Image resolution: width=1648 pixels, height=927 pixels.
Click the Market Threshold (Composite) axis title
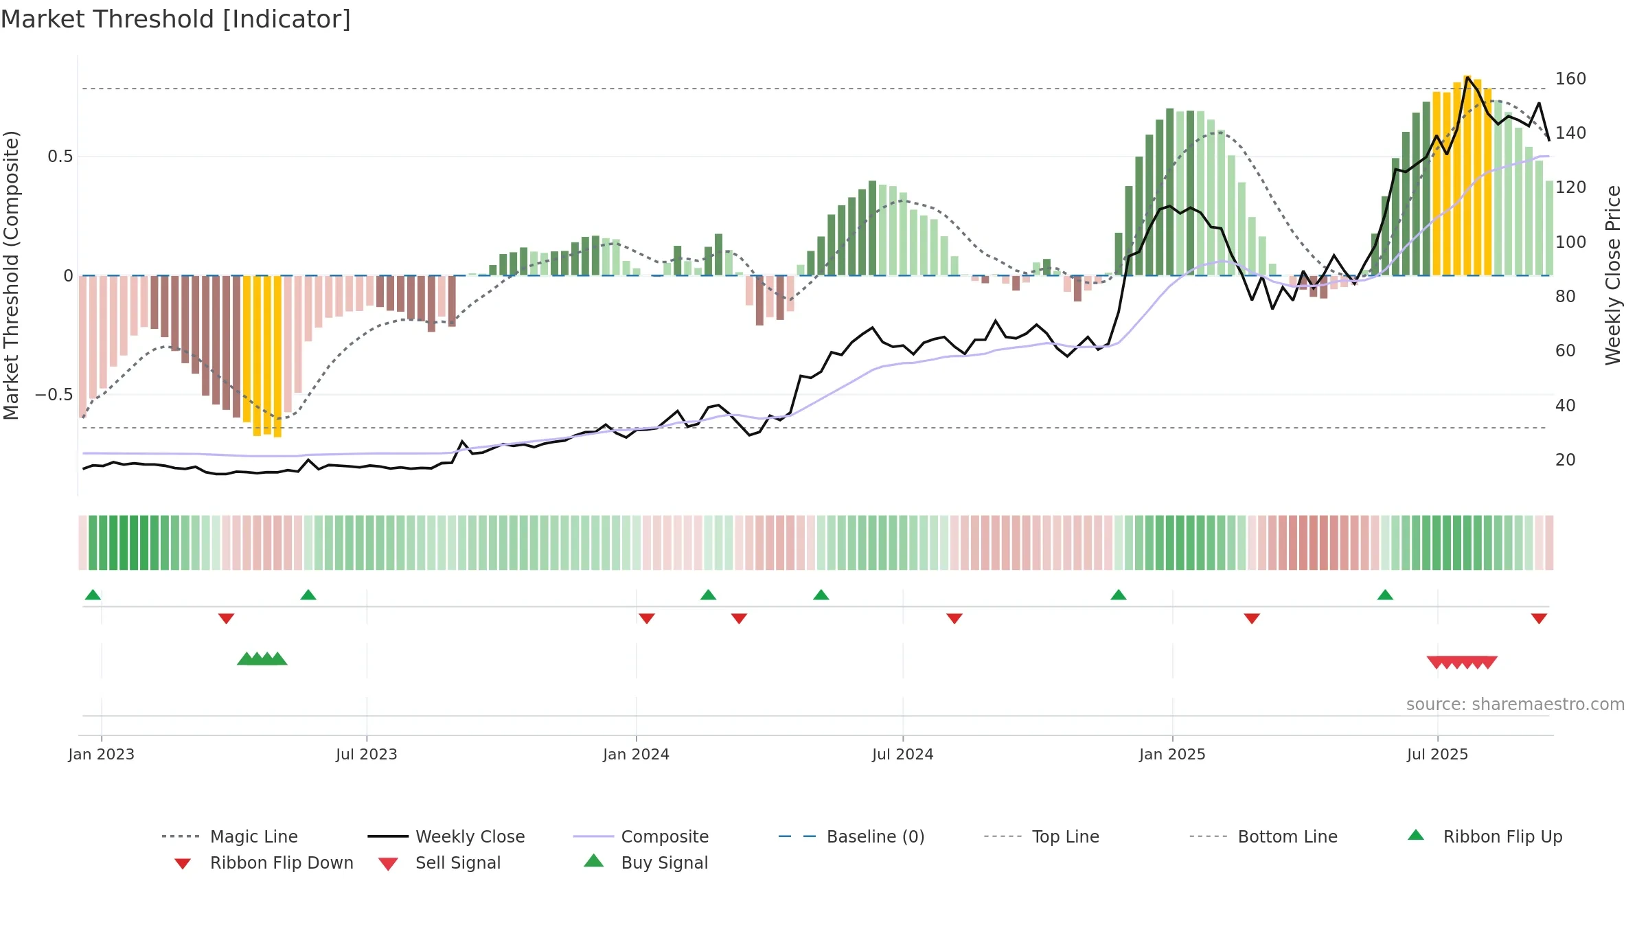point(11,275)
